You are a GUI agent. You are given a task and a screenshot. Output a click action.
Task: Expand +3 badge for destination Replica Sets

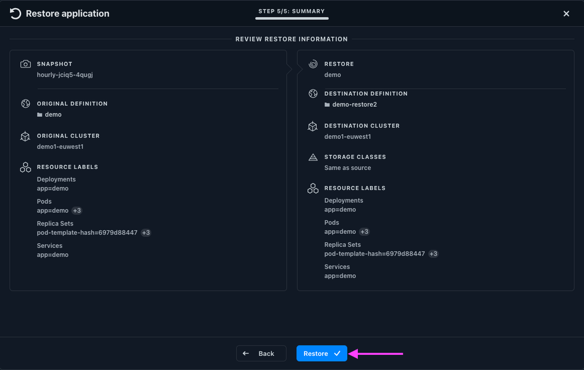coord(433,254)
